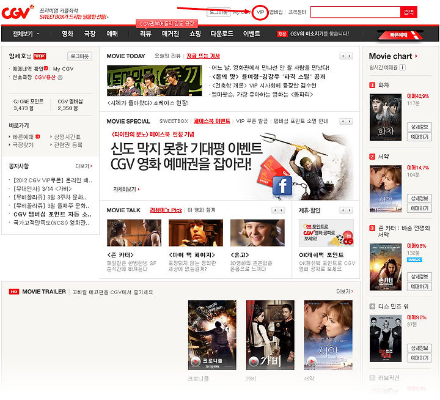Open the [2012 CGV VIP쿠폰] notice
440x400 pixels.
click(53, 180)
